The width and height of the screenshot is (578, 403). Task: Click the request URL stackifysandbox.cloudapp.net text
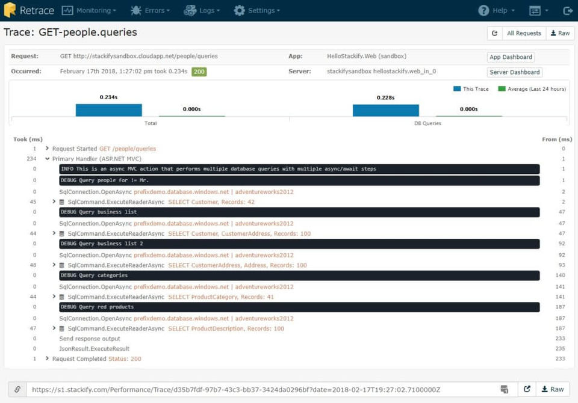pos(145,57)
